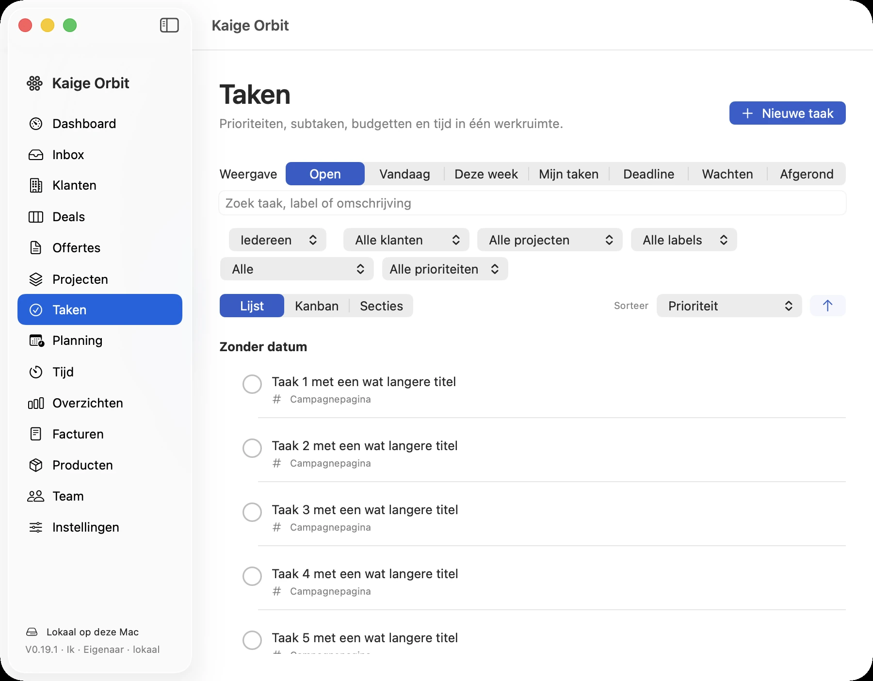Click the Kaige Orbit logo icon
The image size is (873, 681).
(34, 83)
